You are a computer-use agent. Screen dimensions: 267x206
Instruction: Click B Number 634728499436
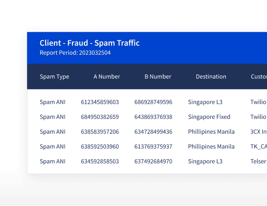[x=153, y=132]
